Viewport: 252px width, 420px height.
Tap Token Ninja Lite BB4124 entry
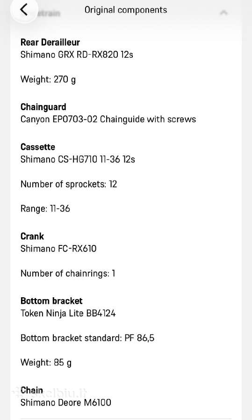[x=68, y=313]
